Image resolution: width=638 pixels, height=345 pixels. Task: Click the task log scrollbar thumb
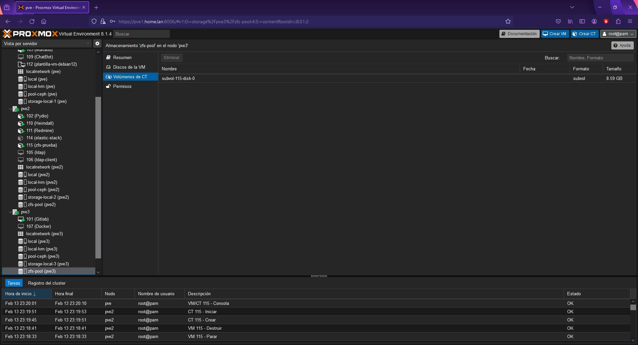pos(633,308)
